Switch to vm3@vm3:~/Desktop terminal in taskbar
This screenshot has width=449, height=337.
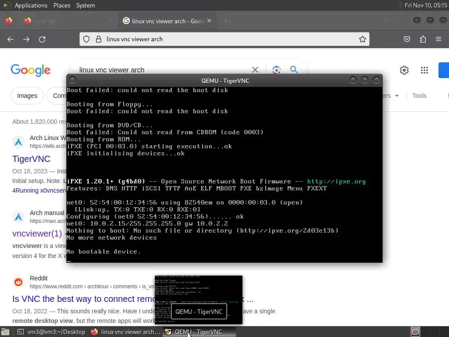coord(52,332)
